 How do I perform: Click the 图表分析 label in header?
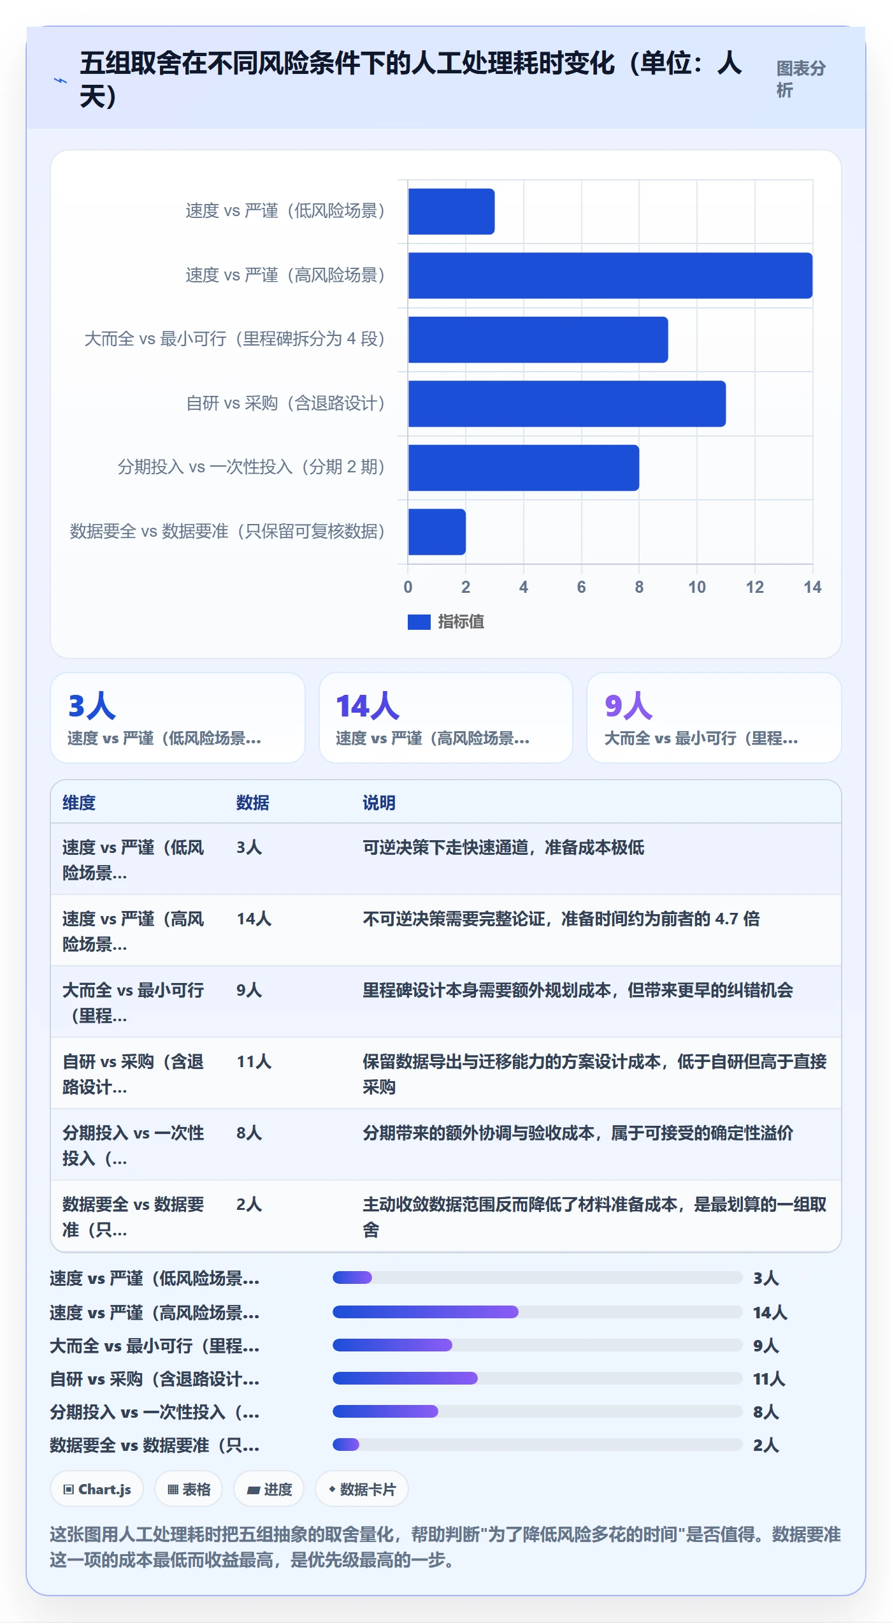click(x=801, y=79)
